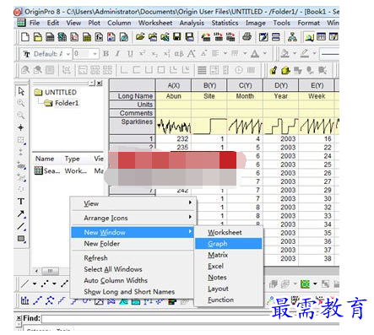Select the Rectangle tool in left toolbar

(x=21, y=239)
